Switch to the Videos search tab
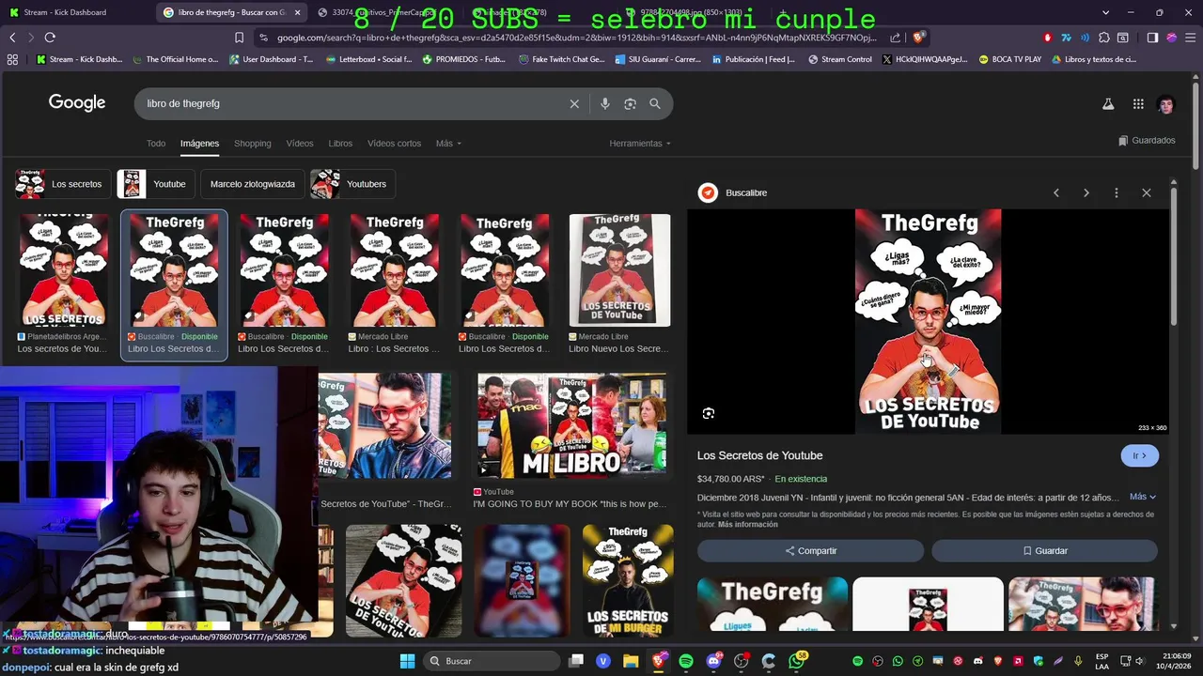1203x676 pixels. [x=300, y=144]
